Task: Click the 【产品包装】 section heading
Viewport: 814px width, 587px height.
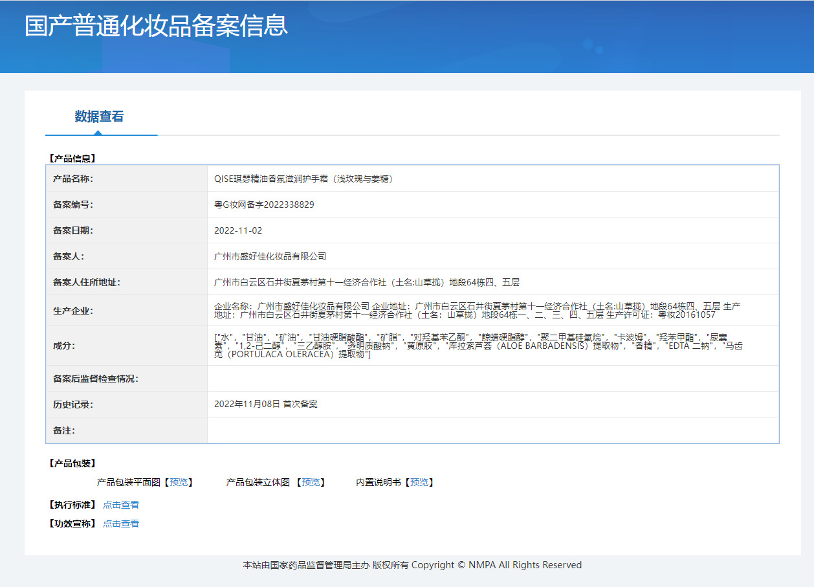Action: coord(72,463)
